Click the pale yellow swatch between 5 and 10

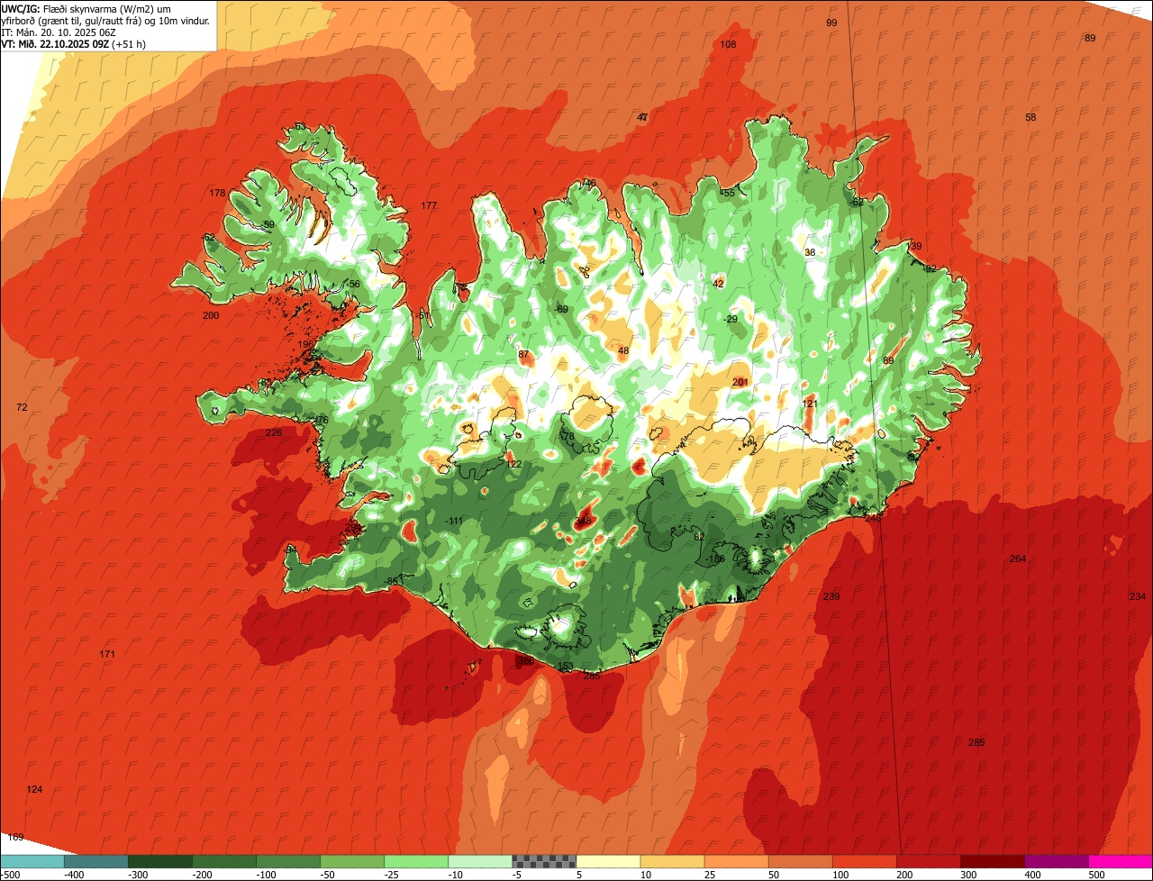pos(608,861)
